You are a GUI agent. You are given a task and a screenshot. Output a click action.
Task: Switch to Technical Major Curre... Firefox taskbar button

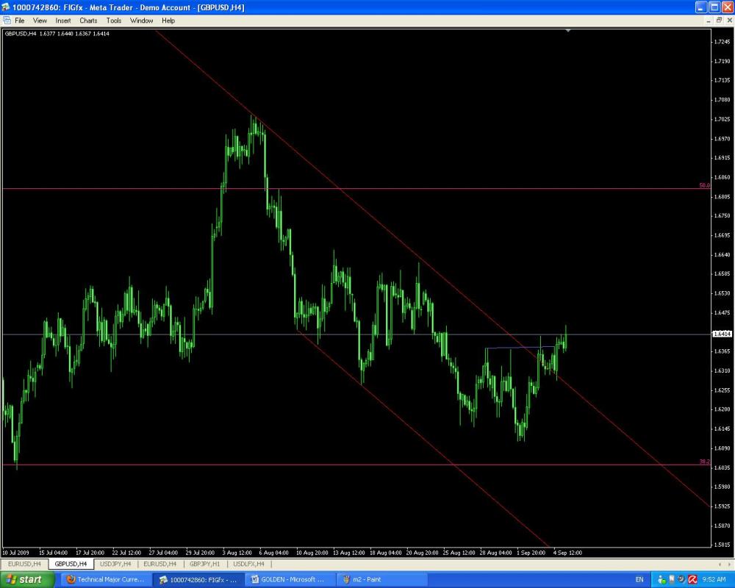coord(106,580)
